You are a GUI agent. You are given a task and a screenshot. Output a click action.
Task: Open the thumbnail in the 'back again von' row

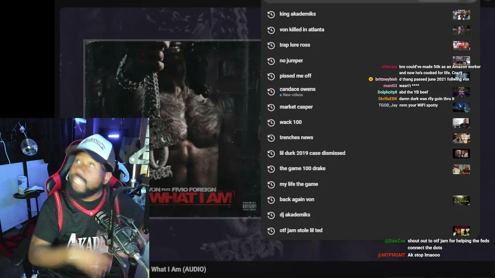tap(461, 200)
